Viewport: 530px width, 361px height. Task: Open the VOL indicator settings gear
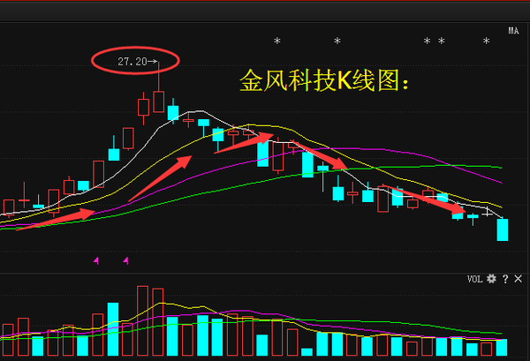click(491, 279)
